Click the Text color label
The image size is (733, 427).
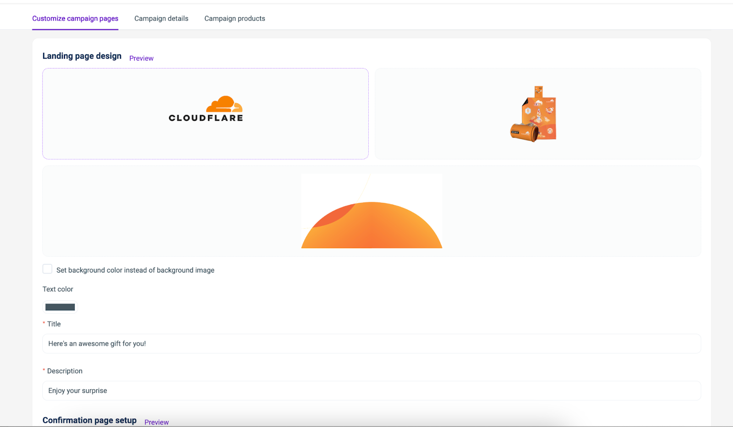click(58, 289)
